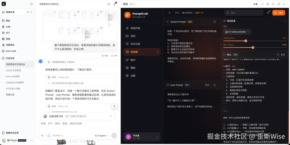Open the attachments paperclip icon
Screen dimensions: 290x145
tap(115, 4)
